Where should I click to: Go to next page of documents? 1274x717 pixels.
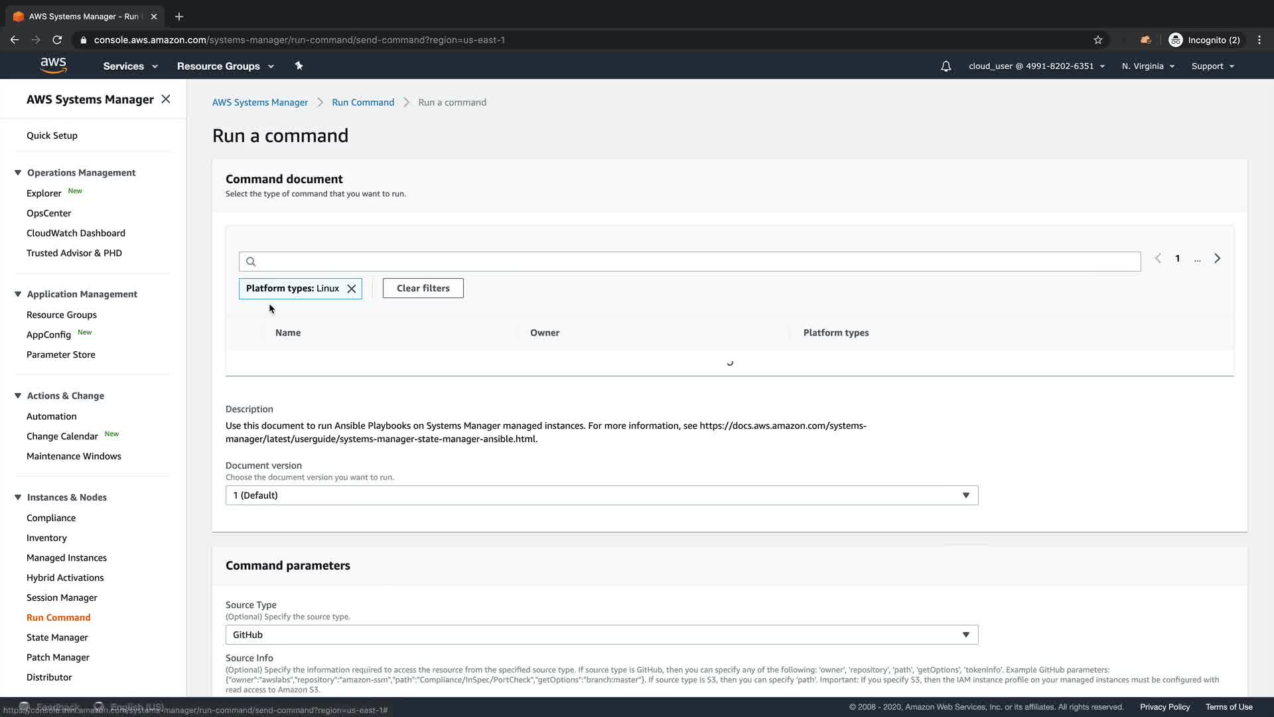click(1217, 258)
